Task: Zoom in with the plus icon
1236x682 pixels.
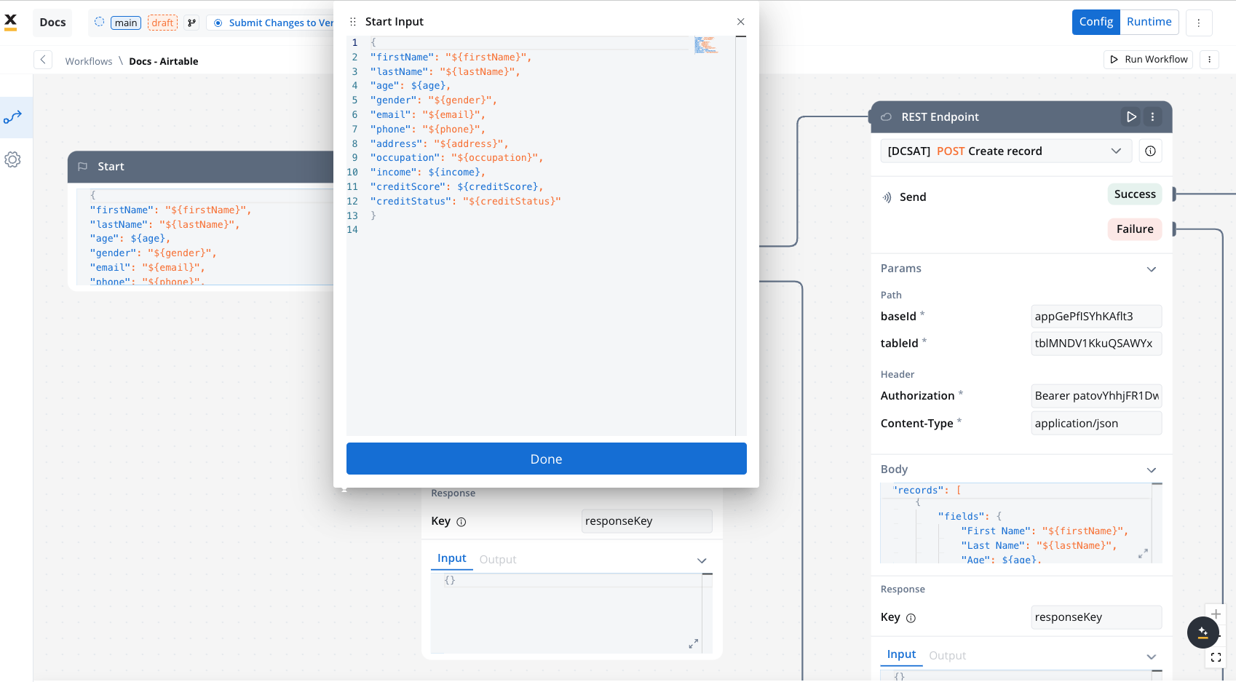Action: [1216, 614]
